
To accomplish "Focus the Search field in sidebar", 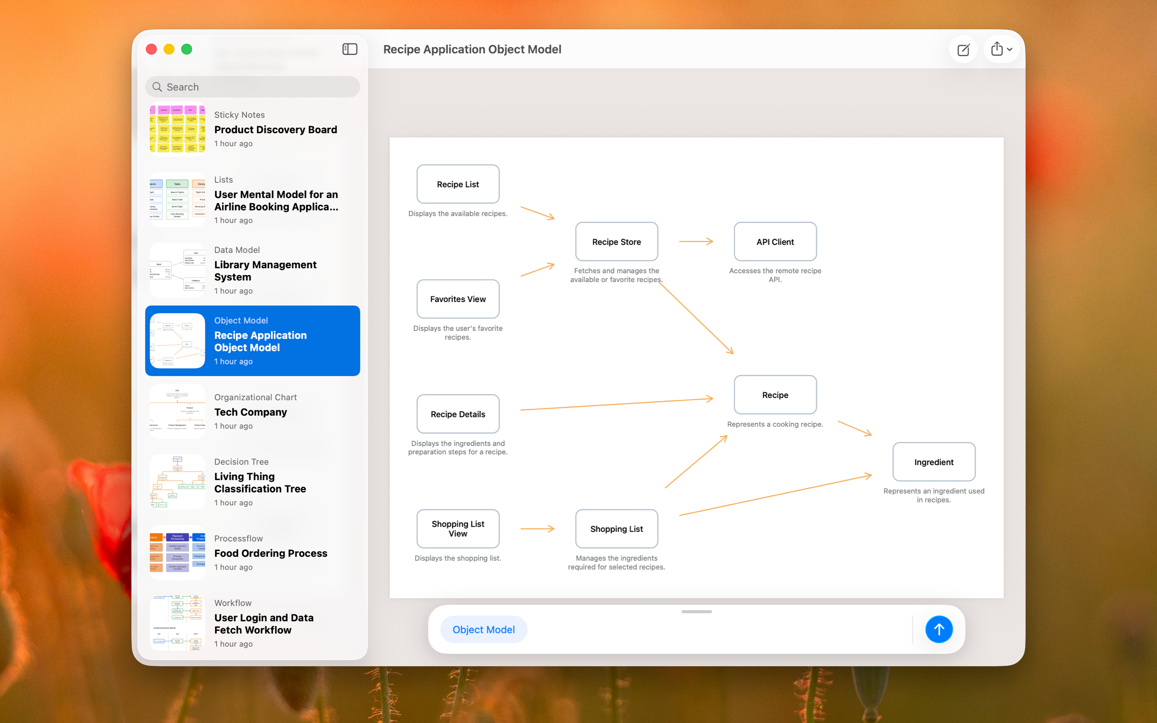I will pos(252,87).
